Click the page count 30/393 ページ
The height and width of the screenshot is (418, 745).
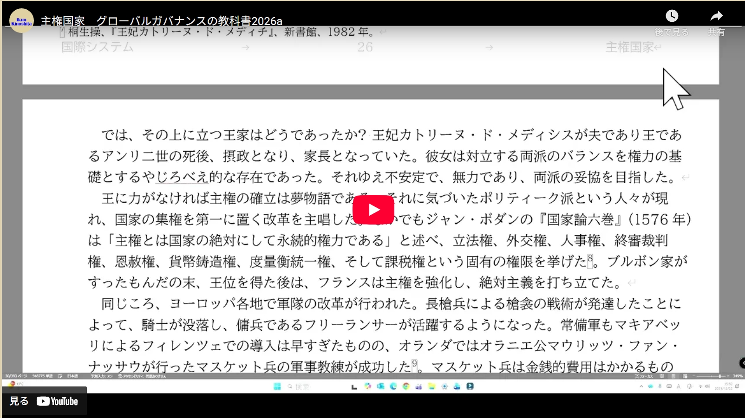16,376
